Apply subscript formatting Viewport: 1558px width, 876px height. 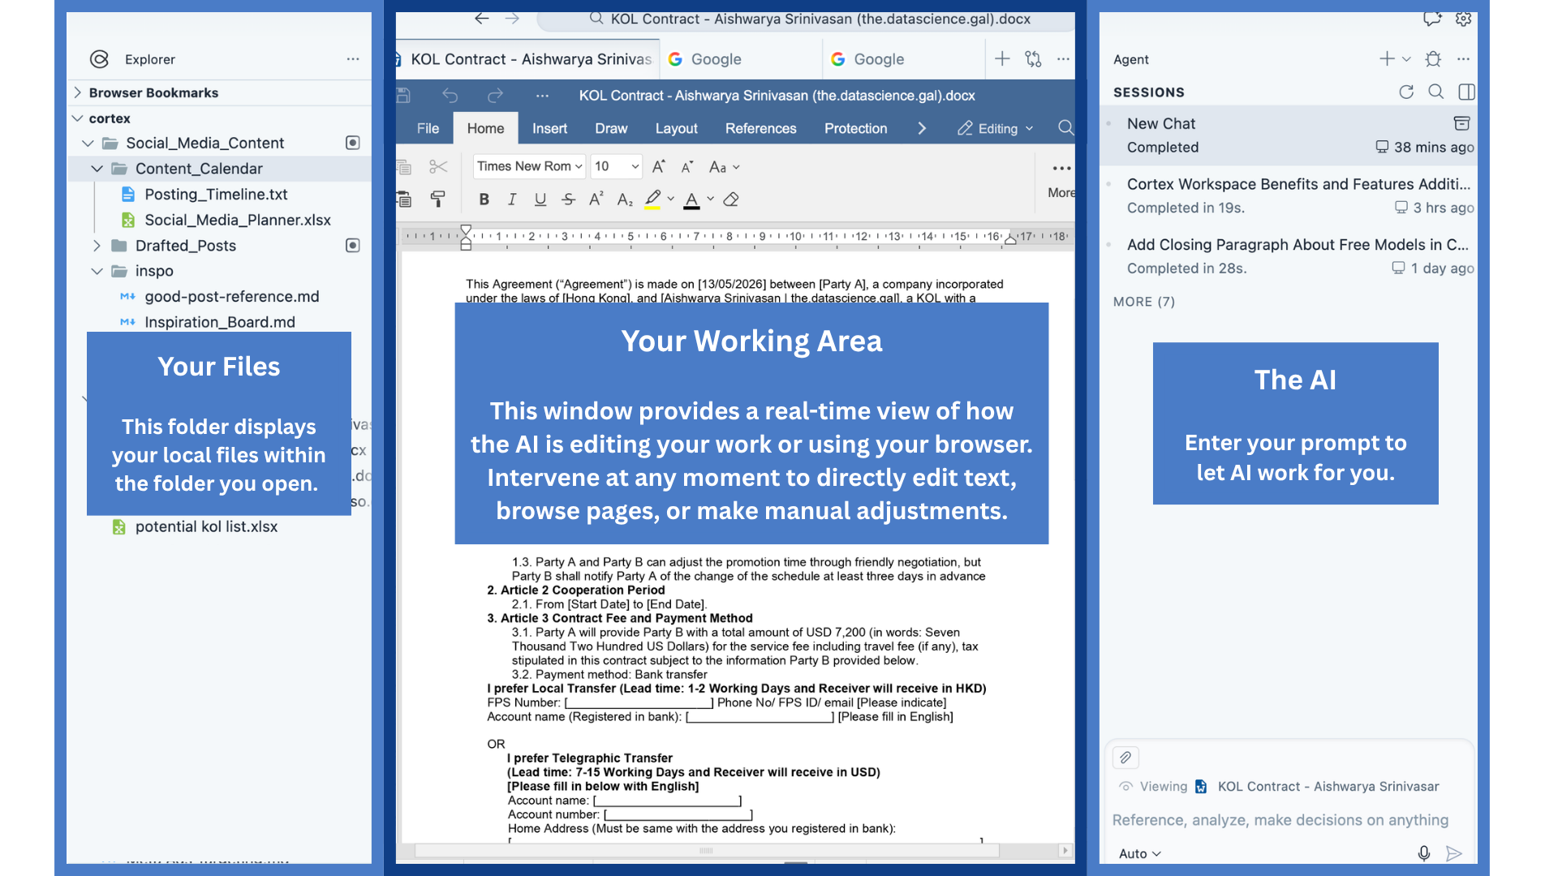click(625, 200)
